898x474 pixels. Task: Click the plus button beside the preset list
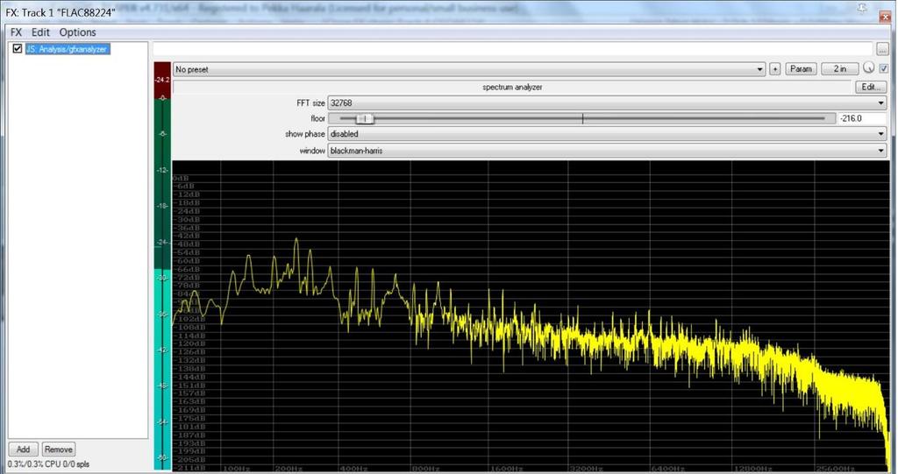pos(775,69)
